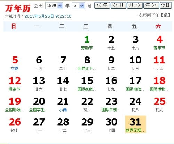
Task: Select May 7 date cell
Action: click(x=63, y=63)
